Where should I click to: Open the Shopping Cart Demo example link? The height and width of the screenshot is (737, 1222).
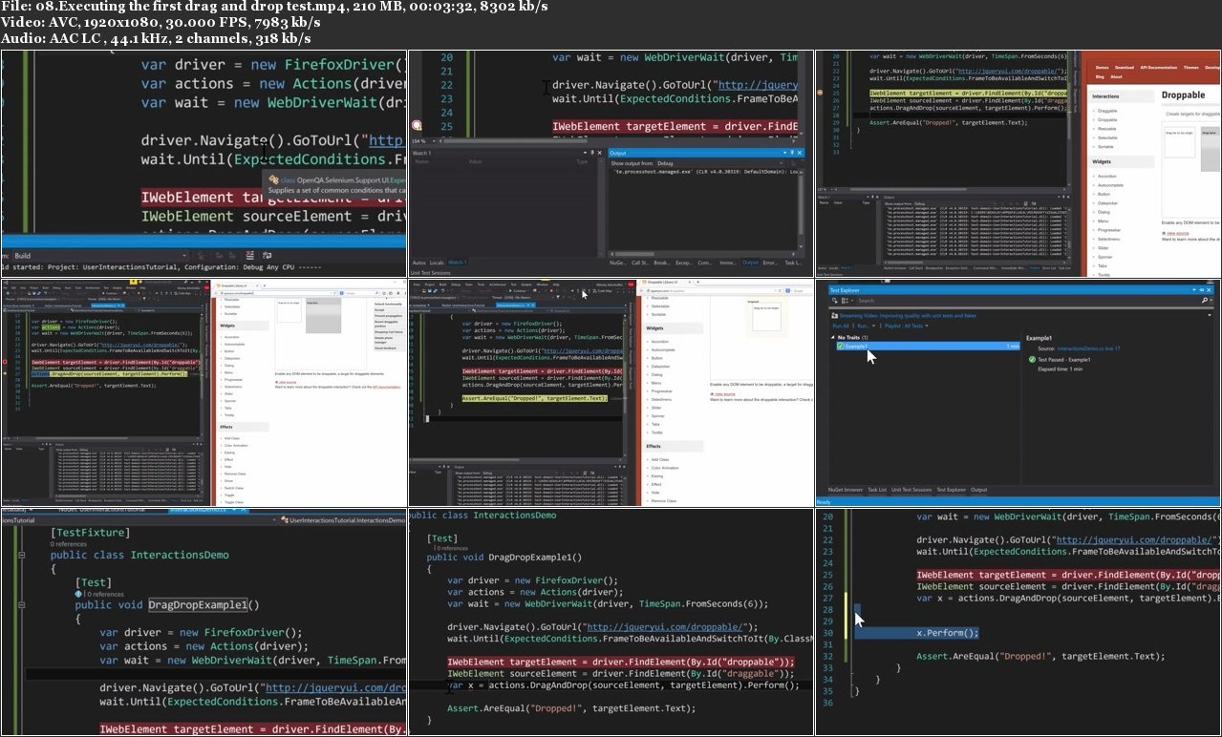387,331
